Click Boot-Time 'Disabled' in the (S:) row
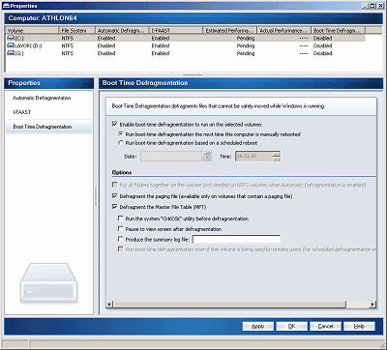This screenshot has height=350, width=387. (x=322, y=53)
